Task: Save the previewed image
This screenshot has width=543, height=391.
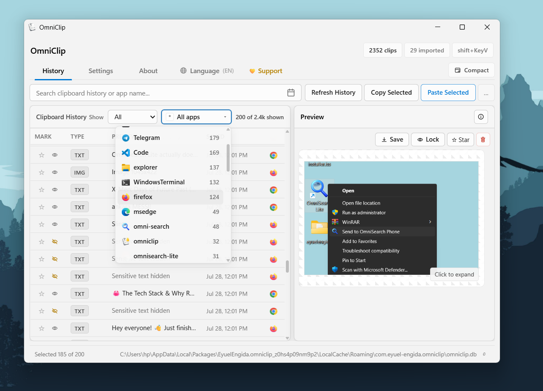Action: coord(392,139)
